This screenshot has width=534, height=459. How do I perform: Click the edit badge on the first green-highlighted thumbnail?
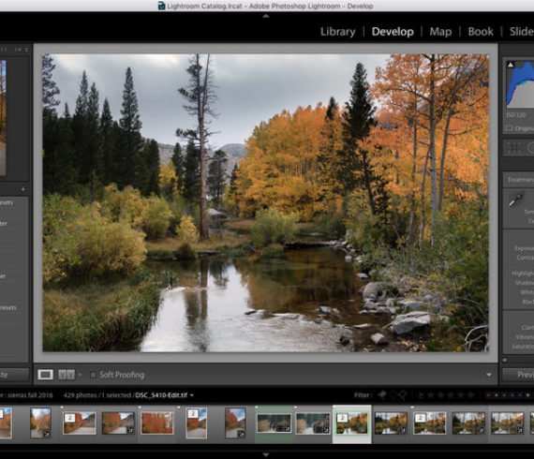[x=288, y=429]
